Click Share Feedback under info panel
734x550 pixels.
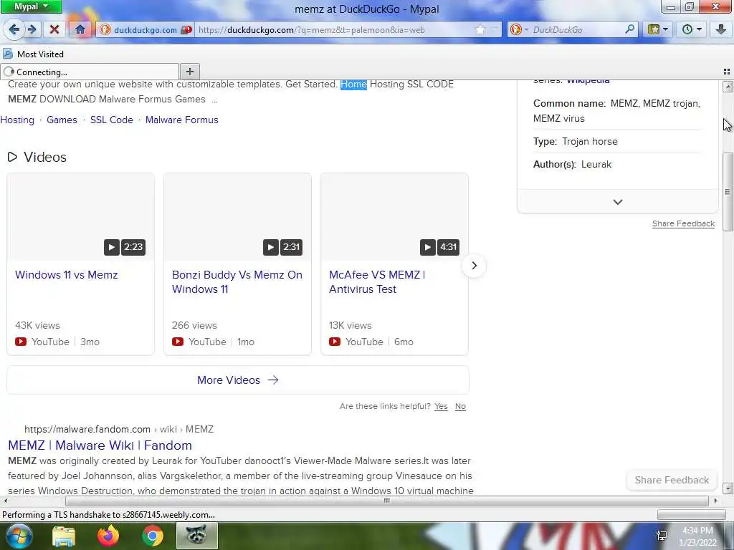click(x=683, y=223)
